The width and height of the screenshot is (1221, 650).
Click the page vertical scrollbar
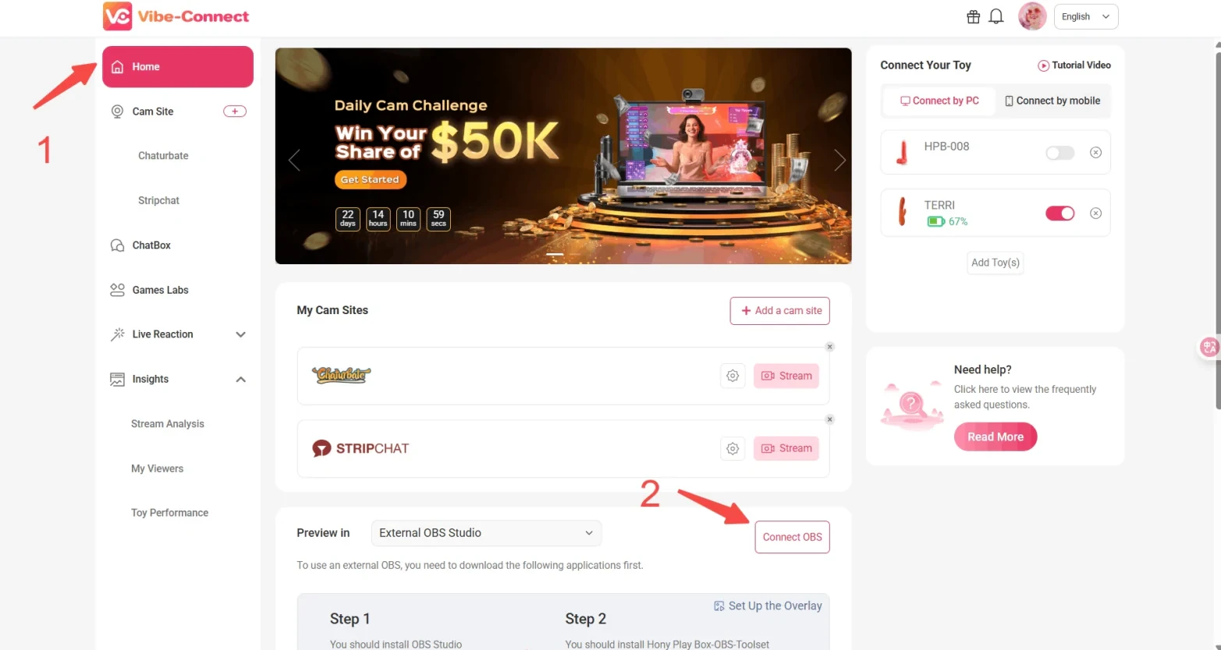1218,226
